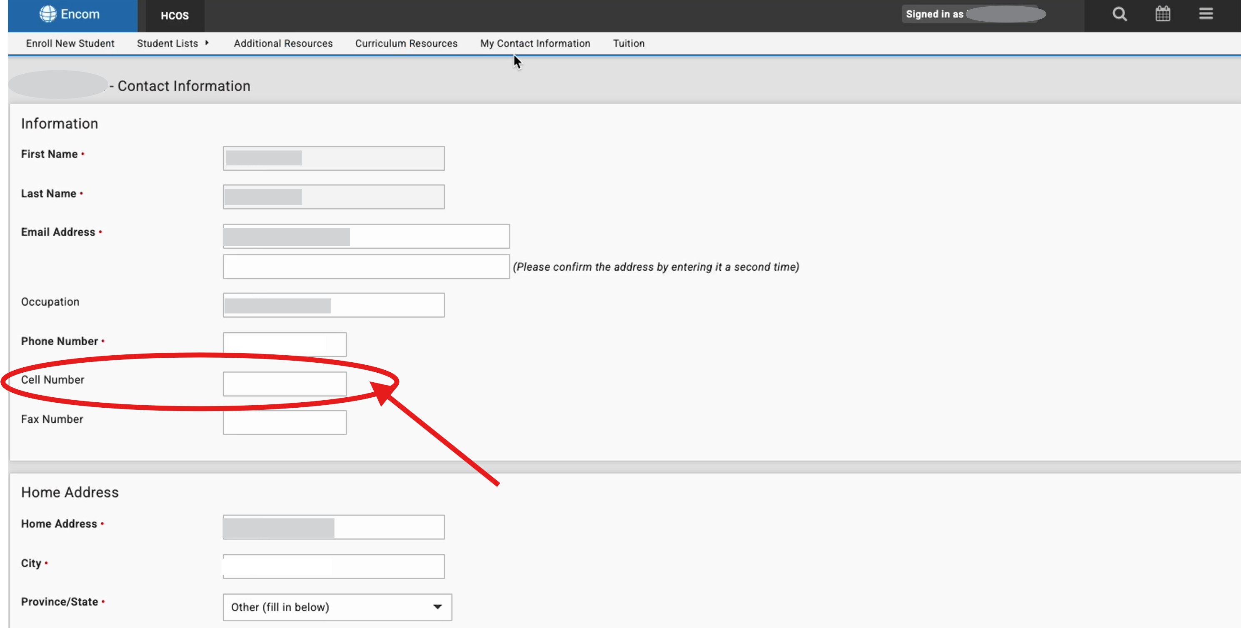Click the 'Information' section heading
Viewport: 1241px width, 628px height.
tap(59, 124)
